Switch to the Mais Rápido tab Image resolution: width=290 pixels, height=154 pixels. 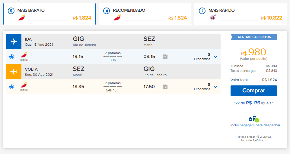(241, 14)
